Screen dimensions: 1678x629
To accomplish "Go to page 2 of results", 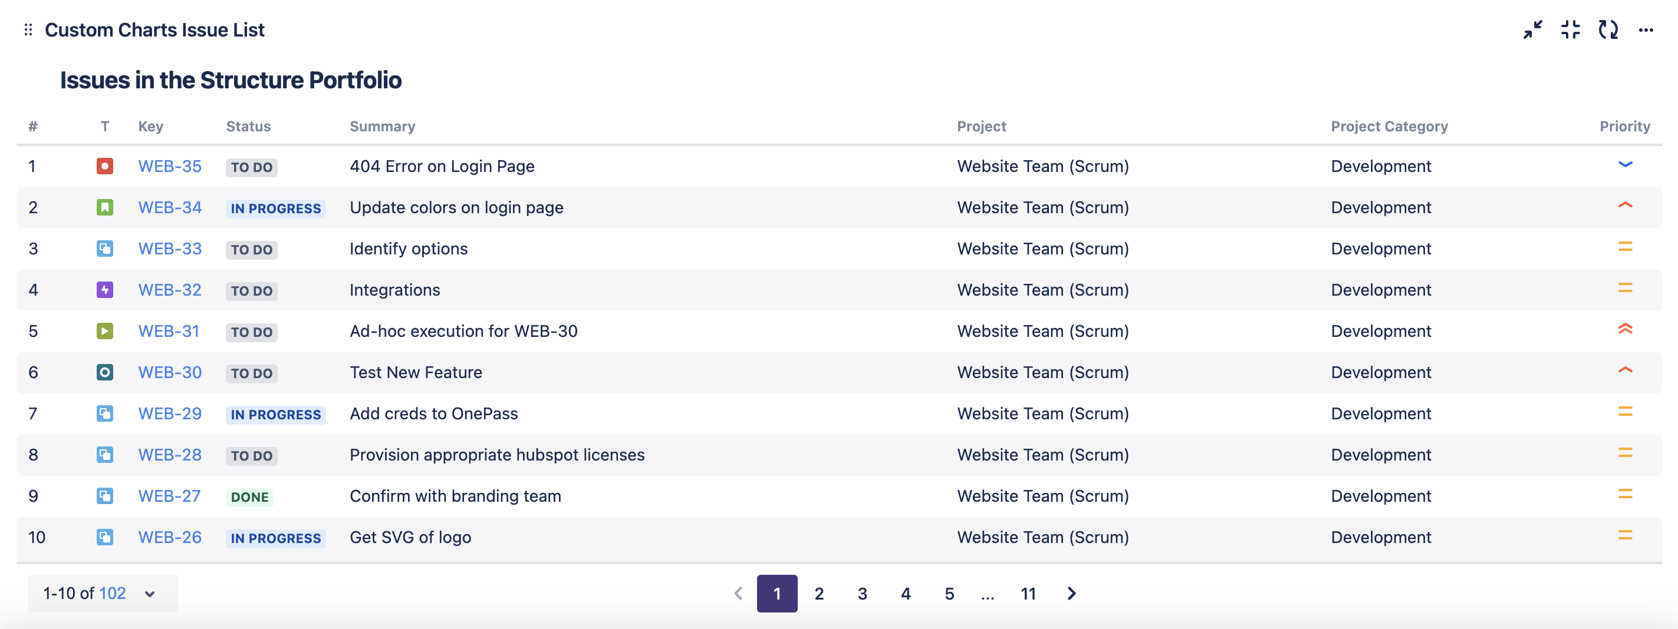I will coord(819,593).
